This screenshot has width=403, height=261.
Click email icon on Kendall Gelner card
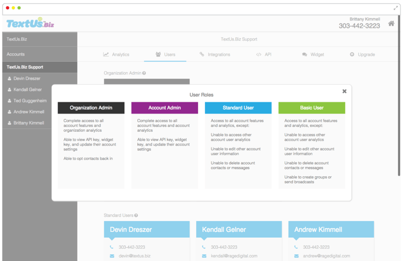(x=204, y=256)
